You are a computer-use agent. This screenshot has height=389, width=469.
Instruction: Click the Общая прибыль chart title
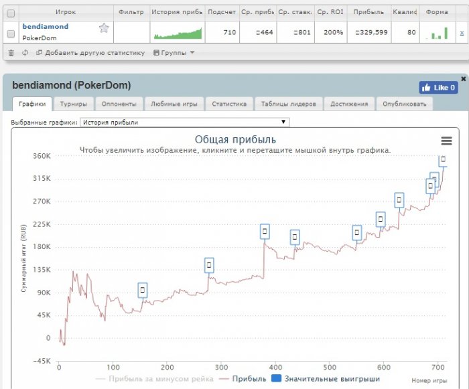click(x=235, y=140)
